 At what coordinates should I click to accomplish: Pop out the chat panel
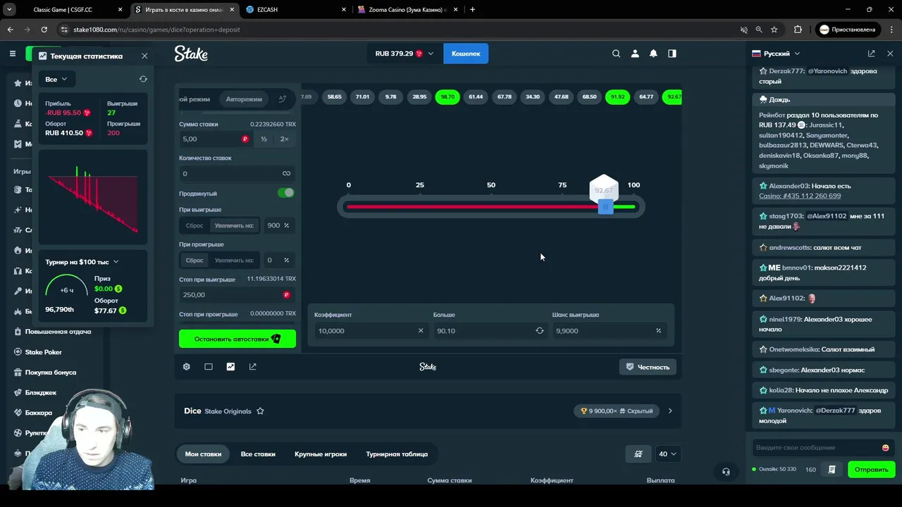click(x=872, y=54)
